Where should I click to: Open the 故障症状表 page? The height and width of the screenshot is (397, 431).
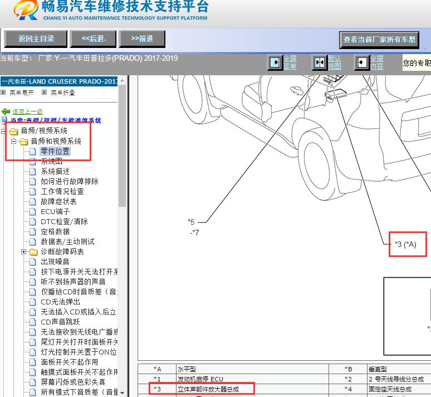pos(59,201)
